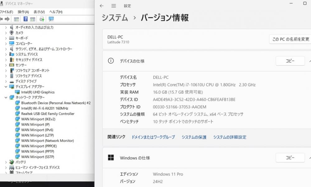The height and width of the screenshot is (187, 311).
Task: Click product ID 00330-53166-37053-AAOEM
Action: pyautogui.click(x=179, y=107)
